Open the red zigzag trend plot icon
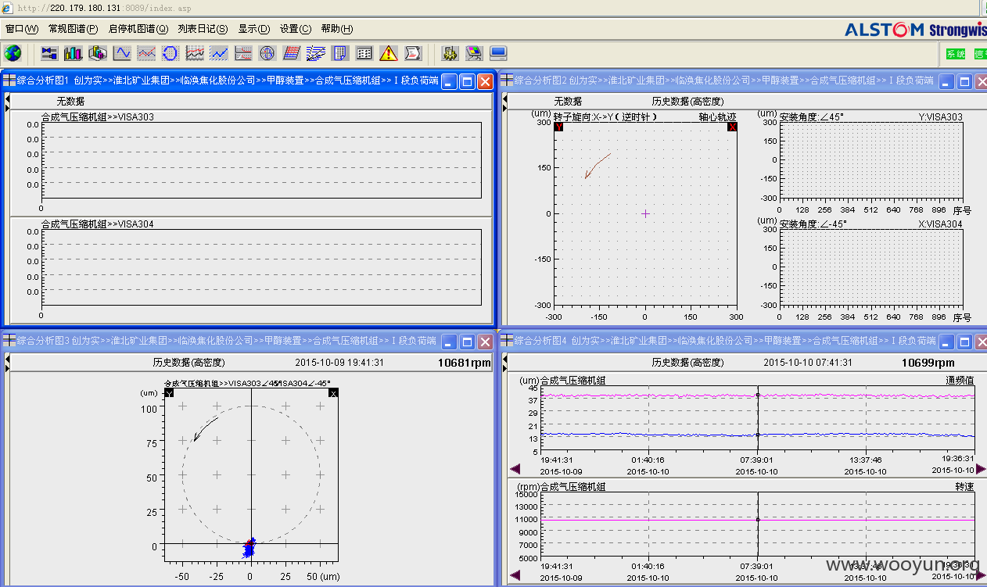This screenshot has height=587, width=987. pyautogui.click(x=146, y=53)
